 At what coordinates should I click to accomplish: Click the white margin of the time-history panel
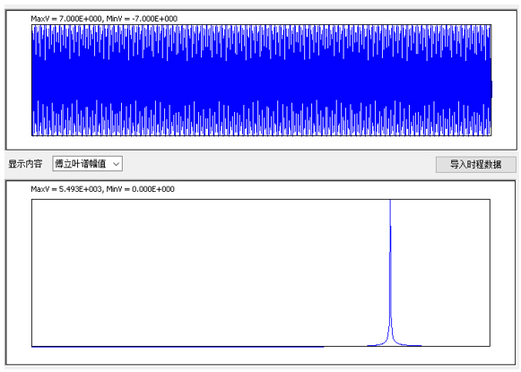click(18, 80)
